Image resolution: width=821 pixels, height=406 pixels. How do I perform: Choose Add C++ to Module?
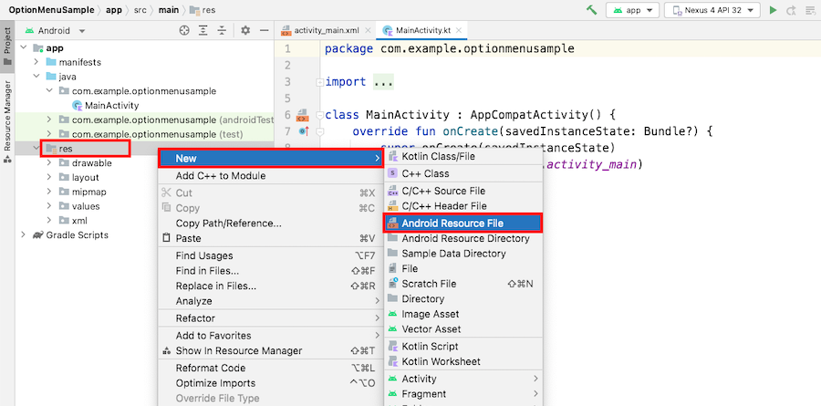point(271,175)
